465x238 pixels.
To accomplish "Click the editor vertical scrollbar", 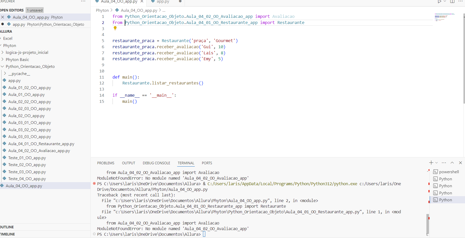I will pyautogui.click(x=464, y=59).
